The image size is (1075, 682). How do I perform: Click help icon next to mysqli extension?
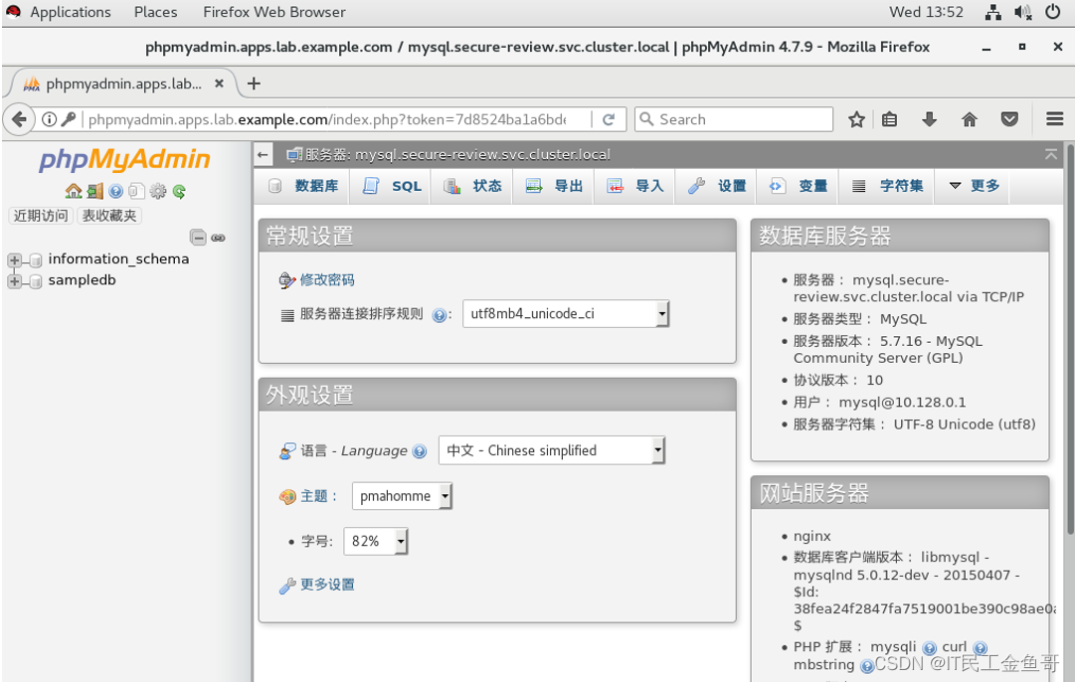930,648
